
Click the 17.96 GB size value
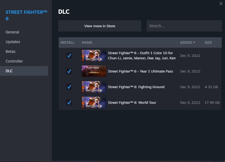tap(212, 102)
